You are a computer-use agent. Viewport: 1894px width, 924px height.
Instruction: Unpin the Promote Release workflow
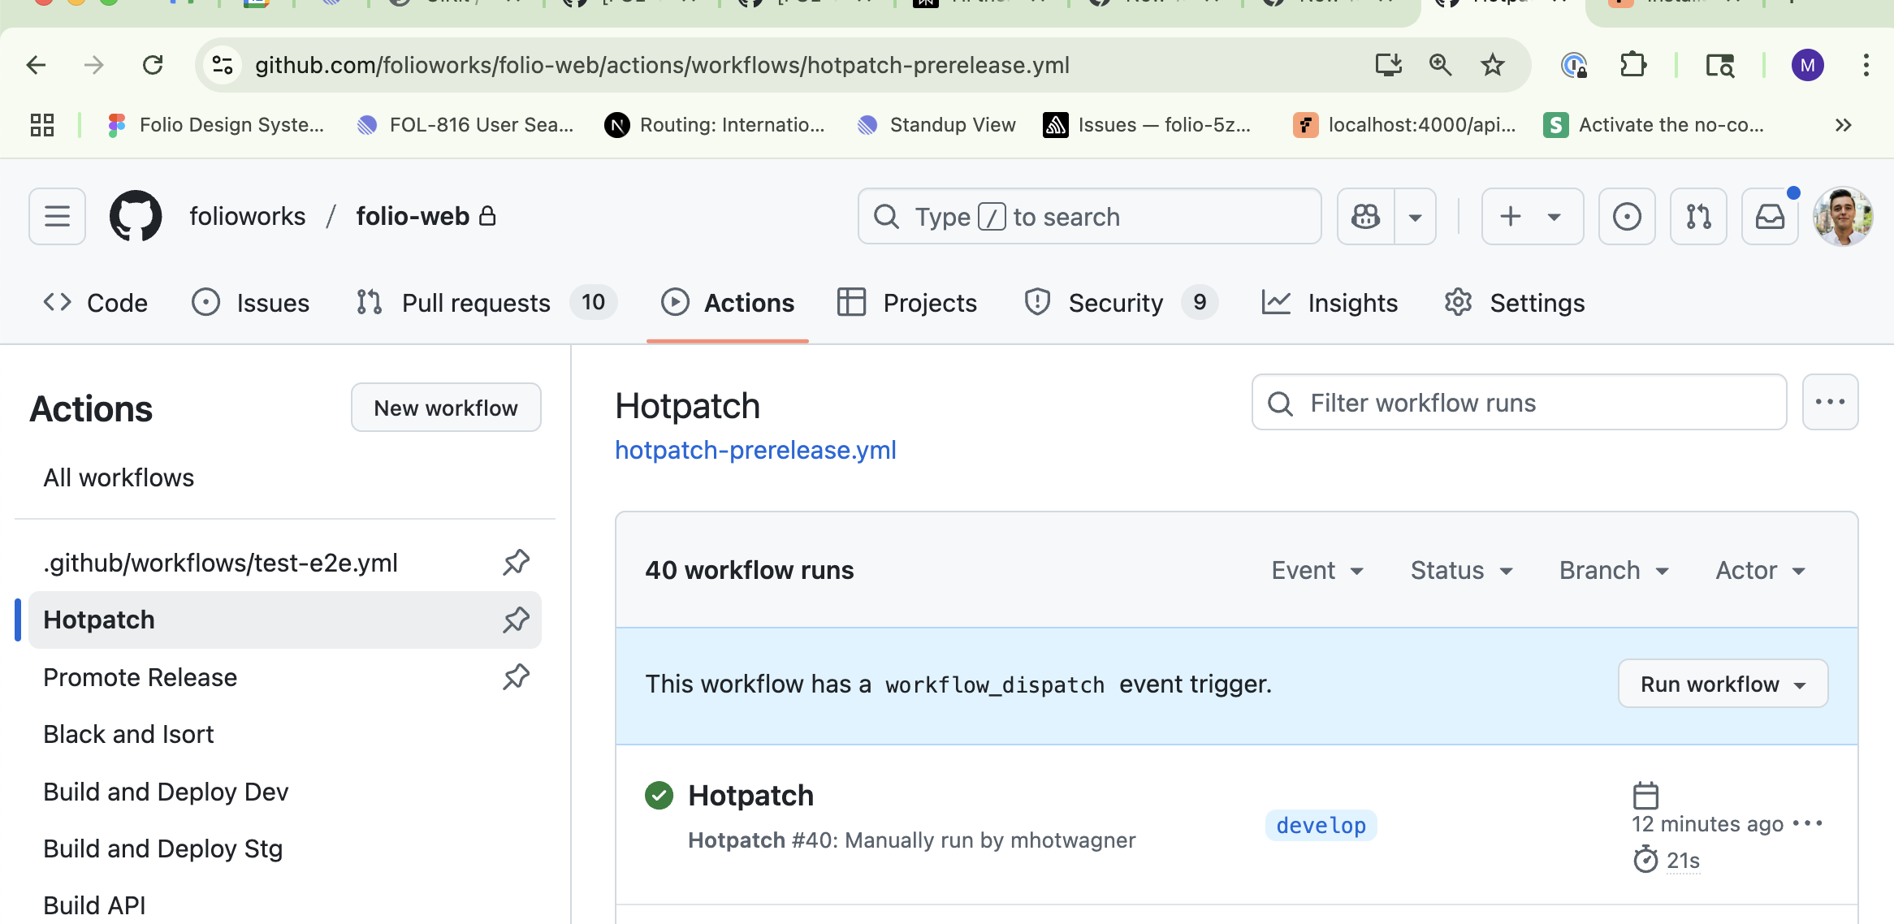[517, 677]
